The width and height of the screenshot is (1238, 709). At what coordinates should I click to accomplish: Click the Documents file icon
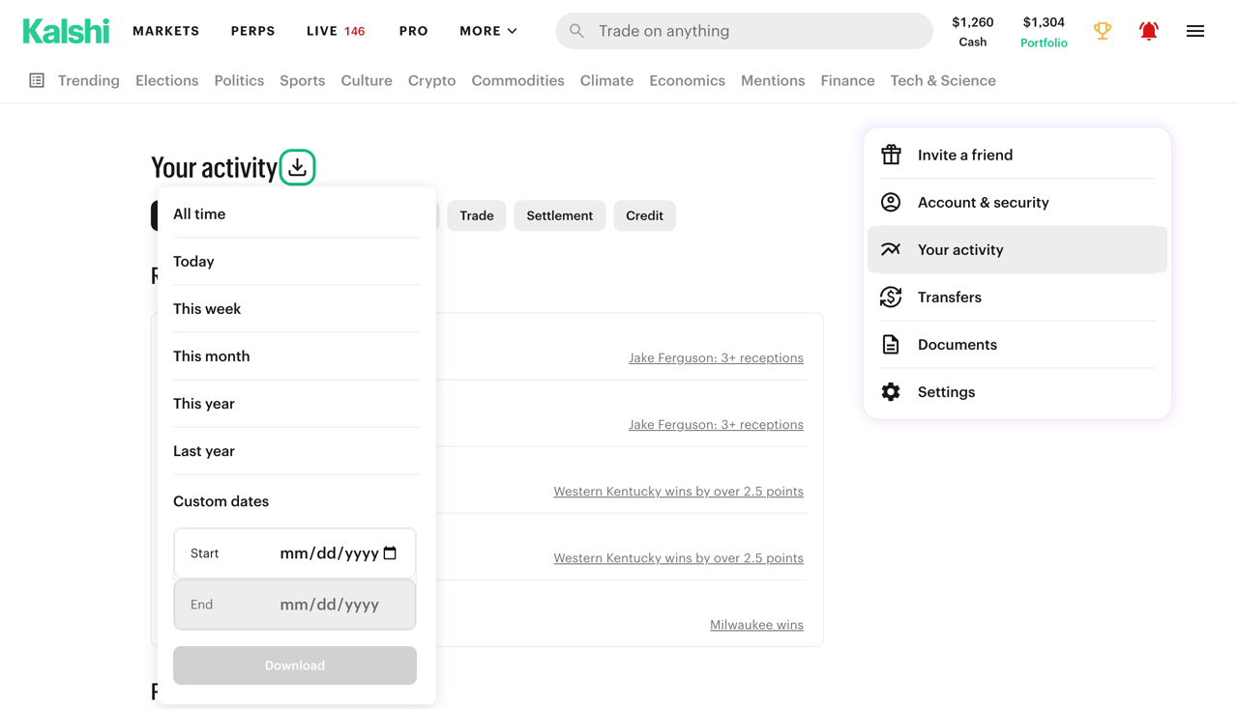click(891, 344)
